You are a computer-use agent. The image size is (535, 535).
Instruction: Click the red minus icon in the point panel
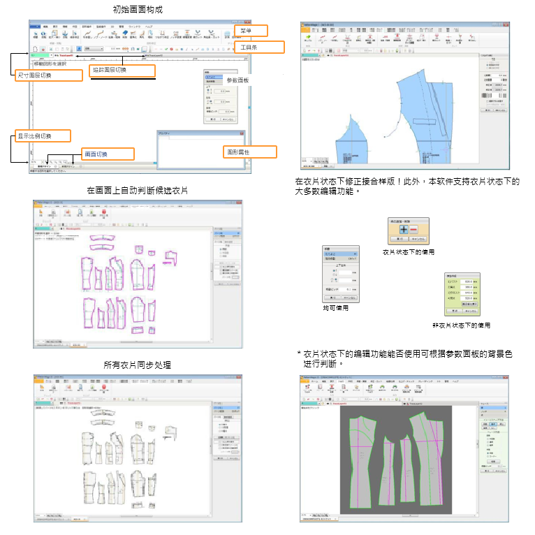[x=415, y=228]
